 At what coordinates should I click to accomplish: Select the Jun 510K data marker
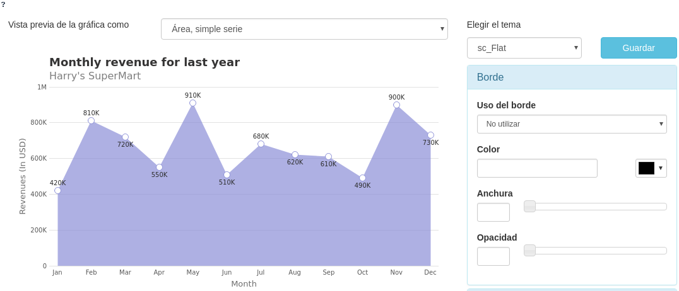click(227, 175)
